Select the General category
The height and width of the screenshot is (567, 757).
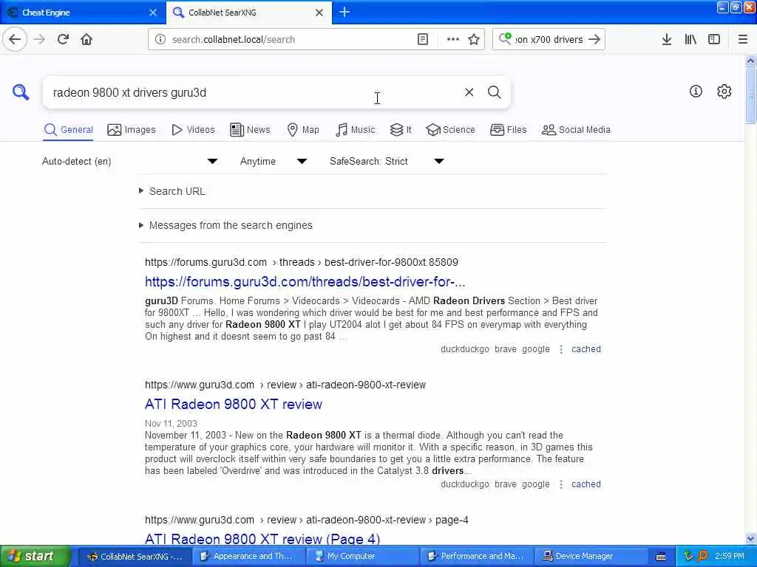tap(68, 130)
